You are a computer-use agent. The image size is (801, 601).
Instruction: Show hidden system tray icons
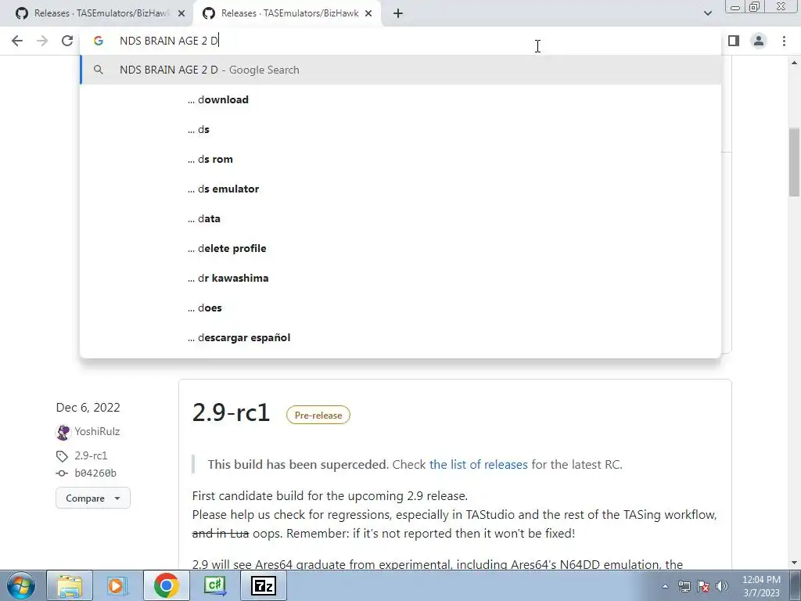(665, 586)
